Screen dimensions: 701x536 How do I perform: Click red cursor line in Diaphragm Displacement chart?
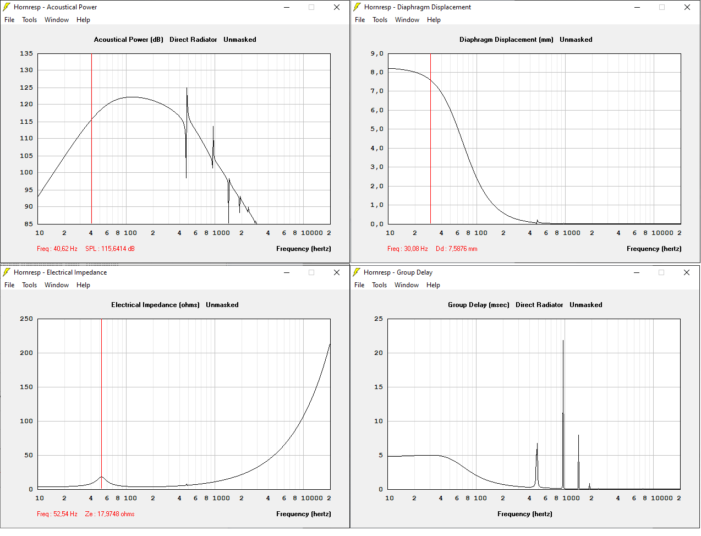point(430,165)
